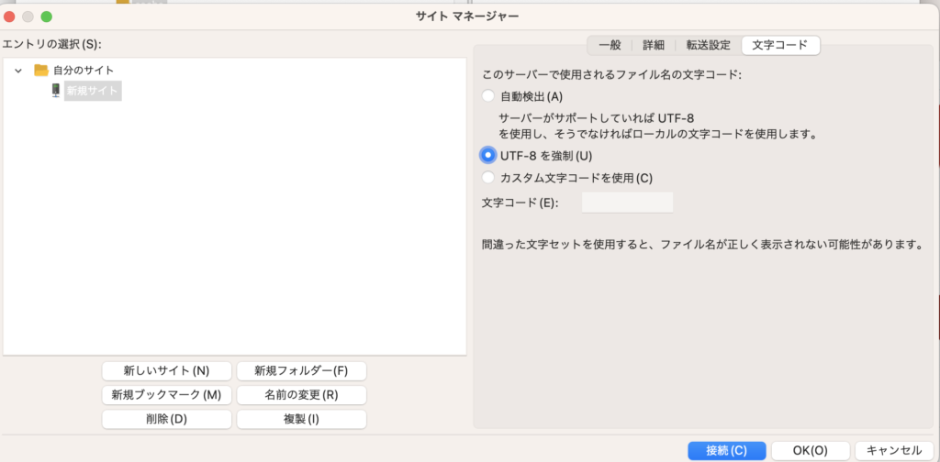Screen dimensions: 940x462
Task: Select the 新規サイト entry
Action: click(x=92, y=91)
